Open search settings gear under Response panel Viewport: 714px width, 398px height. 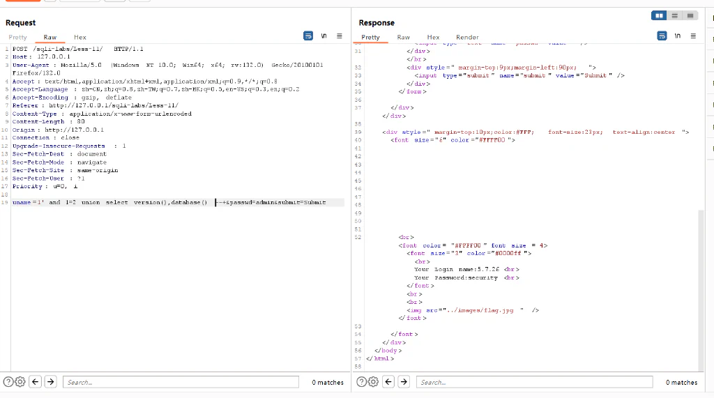coord(374,382)
